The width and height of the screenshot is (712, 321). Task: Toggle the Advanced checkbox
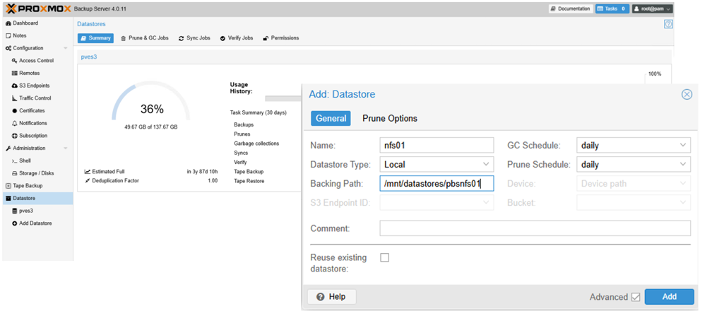coord(636,297)
